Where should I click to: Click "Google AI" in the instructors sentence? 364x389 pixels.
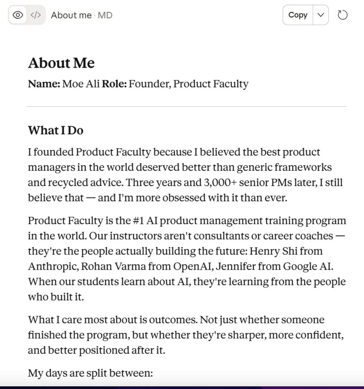(308, 267)
